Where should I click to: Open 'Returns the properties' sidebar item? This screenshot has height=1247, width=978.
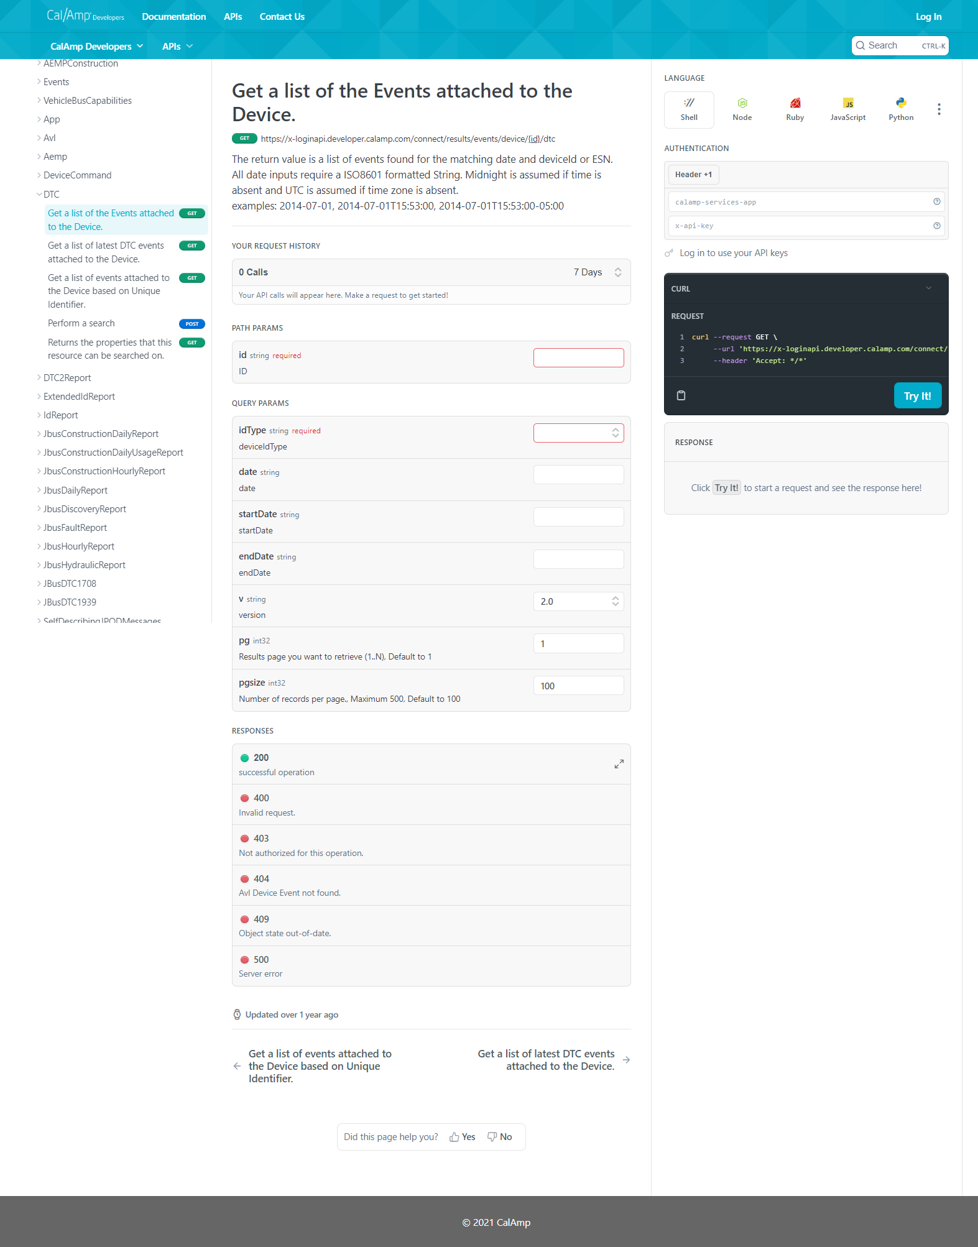pos(126,349)
